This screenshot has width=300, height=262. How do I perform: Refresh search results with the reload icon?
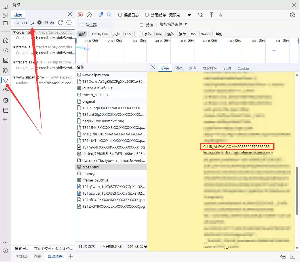click(x=61, y=22)
